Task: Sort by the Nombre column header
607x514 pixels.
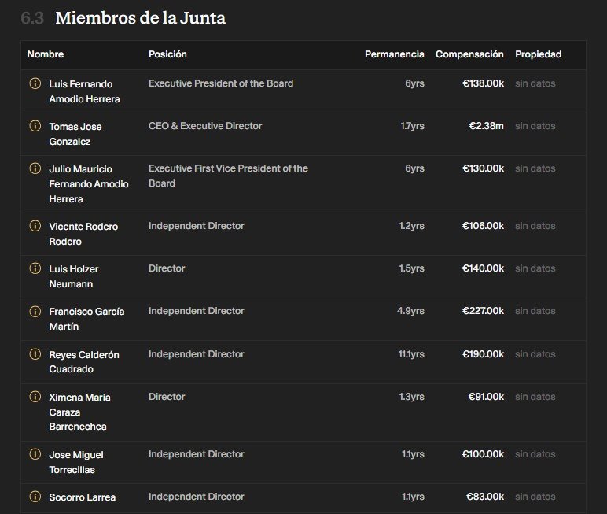Action: 46,54
